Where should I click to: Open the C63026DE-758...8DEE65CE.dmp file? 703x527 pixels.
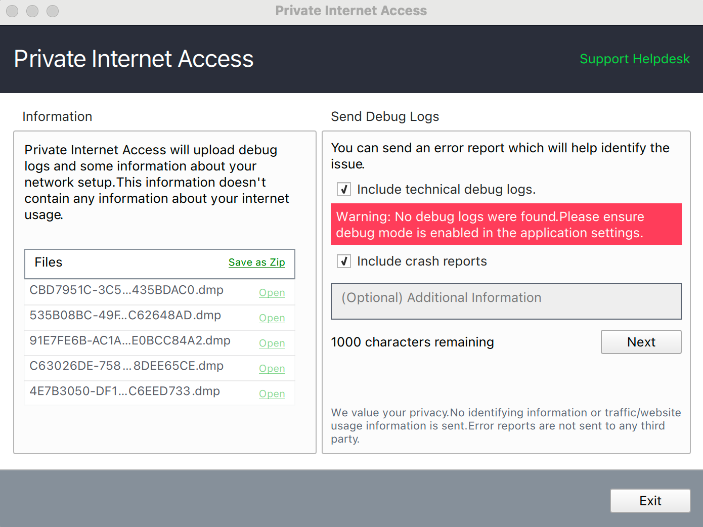[272, 369]
